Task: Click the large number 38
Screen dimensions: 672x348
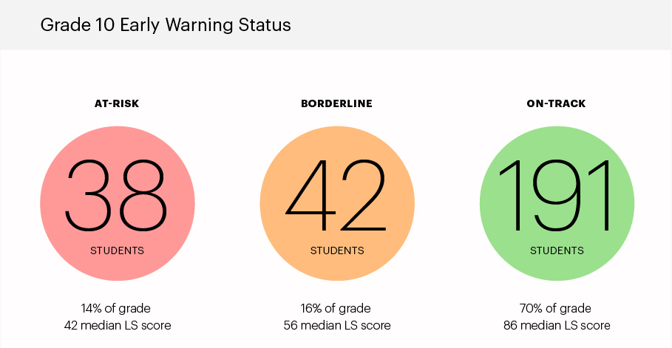Action: click(x=116, y=196)
